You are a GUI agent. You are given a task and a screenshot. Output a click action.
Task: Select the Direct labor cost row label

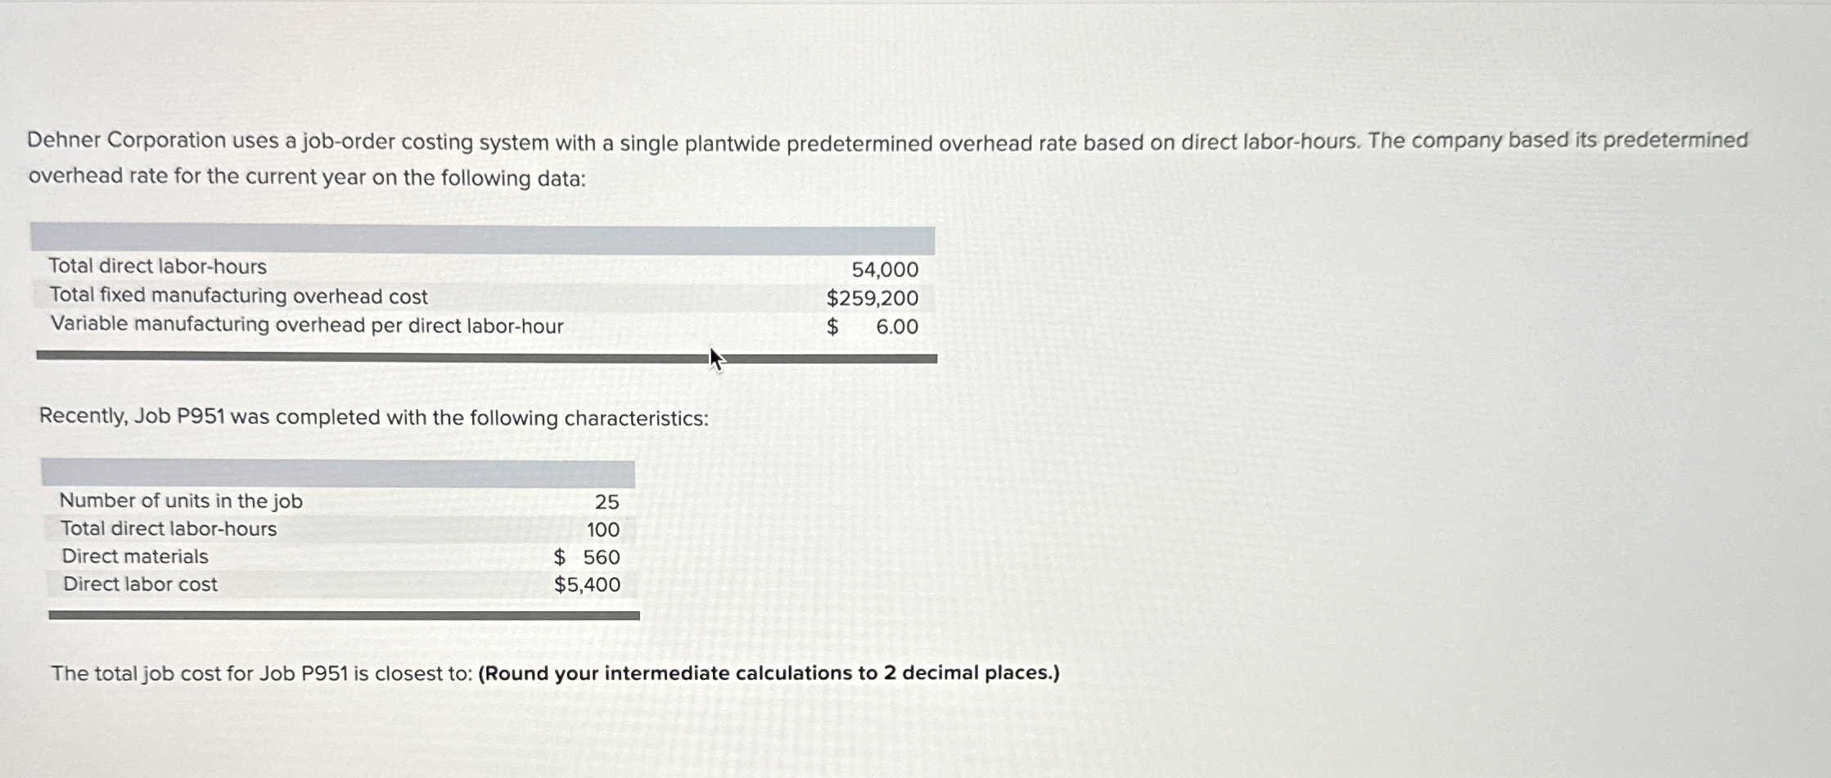pyautogui.click(x=140, y=584)
